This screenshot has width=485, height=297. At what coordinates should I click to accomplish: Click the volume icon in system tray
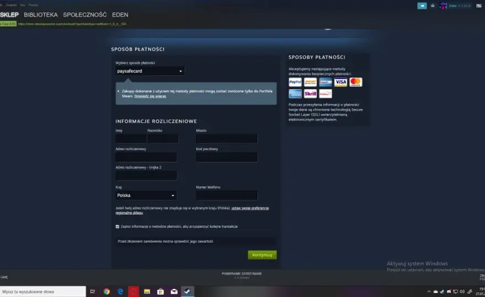coord(462,291)
